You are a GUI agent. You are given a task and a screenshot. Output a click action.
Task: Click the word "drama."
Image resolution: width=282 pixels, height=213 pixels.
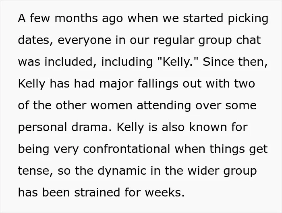(x=91, y=127)
